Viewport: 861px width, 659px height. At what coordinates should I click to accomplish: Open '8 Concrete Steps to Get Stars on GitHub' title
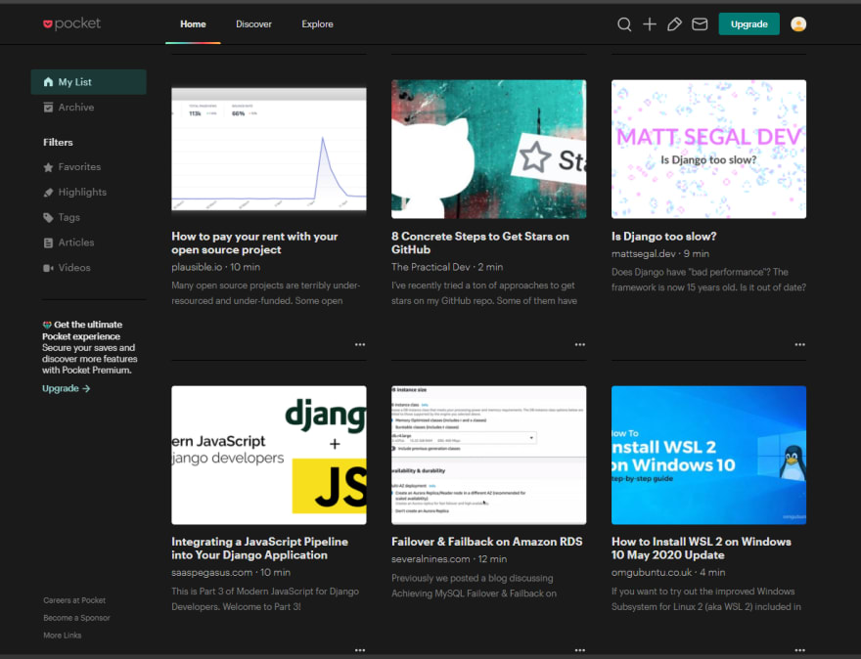click(480, 243)
